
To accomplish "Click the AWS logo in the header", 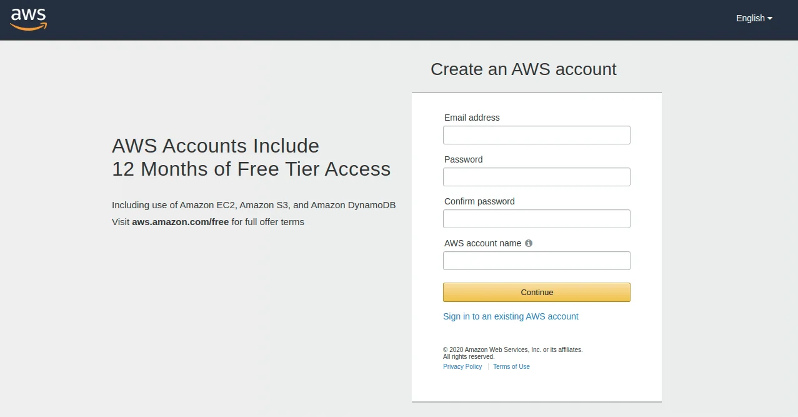I will 29,19.
